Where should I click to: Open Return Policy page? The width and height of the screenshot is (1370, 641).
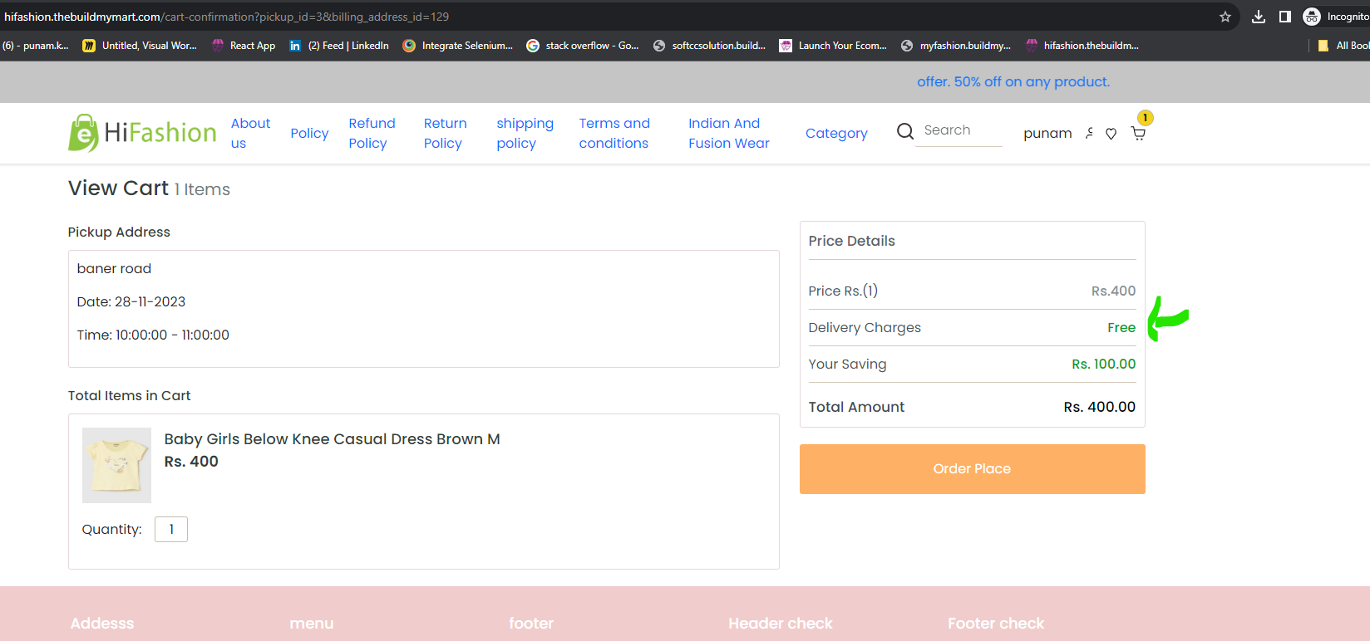(x=445, y=133)
